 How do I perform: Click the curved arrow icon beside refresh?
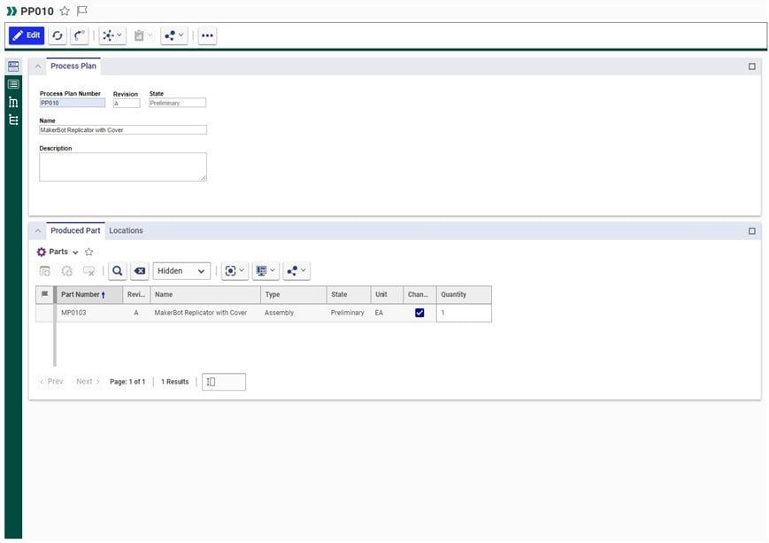(80, 35)
